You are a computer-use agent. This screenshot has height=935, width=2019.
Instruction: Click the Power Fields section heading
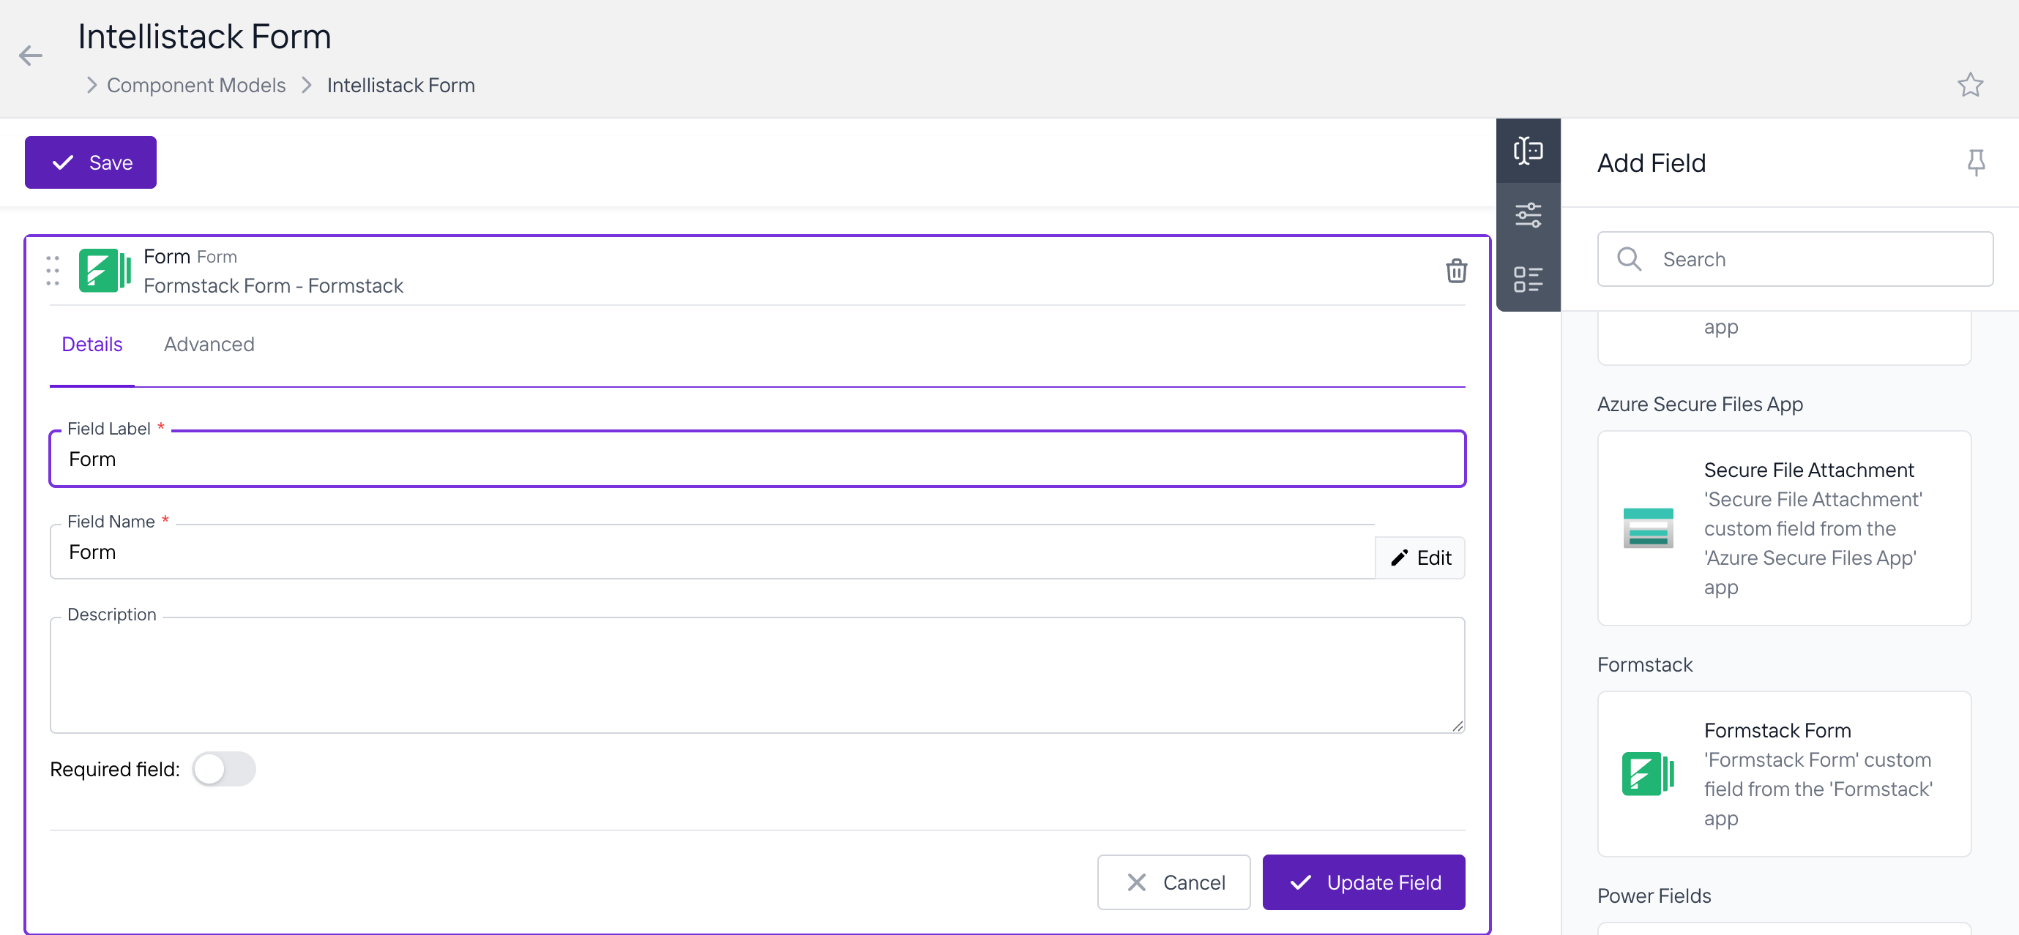point(1654,895)
